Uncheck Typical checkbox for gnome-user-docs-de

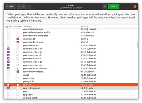(x=8, y=49)
